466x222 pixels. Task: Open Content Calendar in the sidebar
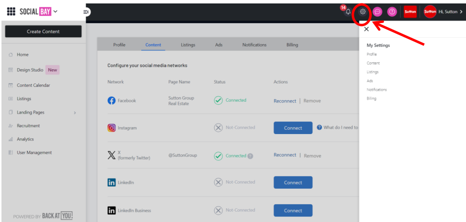(33, 85)
